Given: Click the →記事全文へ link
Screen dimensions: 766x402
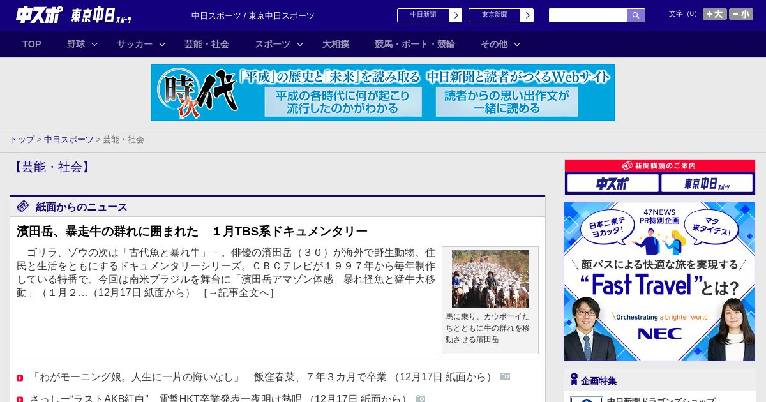Looking at the screenshot, I should [239, 293].
